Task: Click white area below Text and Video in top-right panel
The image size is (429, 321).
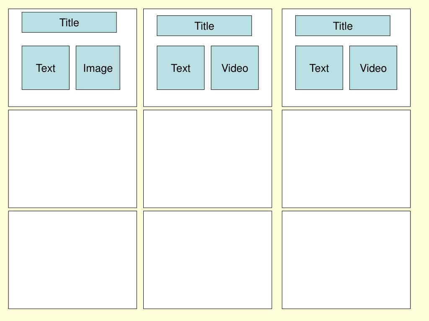Action: point(346,98)
